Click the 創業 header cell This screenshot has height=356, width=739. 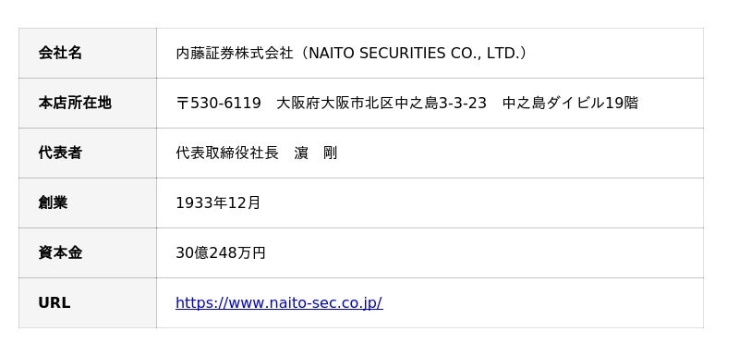[x=88, y=203]
